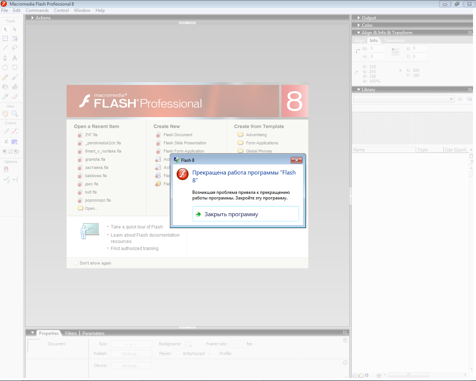The image size is (476, 381).
Task: Open the Library document dropdown
Action: click(x=403, y=99)
